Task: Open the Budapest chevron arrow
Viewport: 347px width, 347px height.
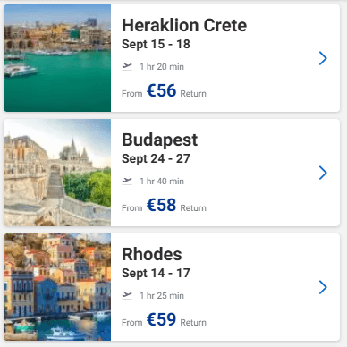Action: pyautogui.click(x=323, y=173)
